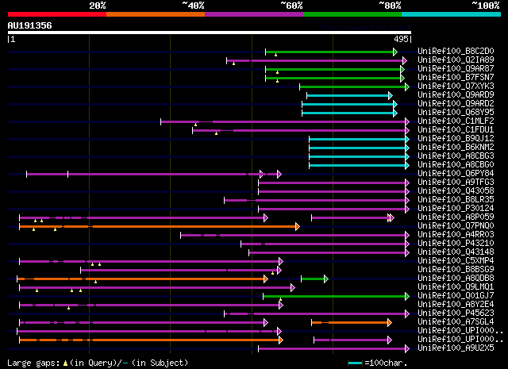Select the UniRef100_A8QDB8 label
This screenshot has height=369, width=508.
(456, 279)
